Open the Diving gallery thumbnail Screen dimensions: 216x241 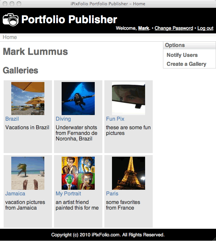click(x=78, y=99)
